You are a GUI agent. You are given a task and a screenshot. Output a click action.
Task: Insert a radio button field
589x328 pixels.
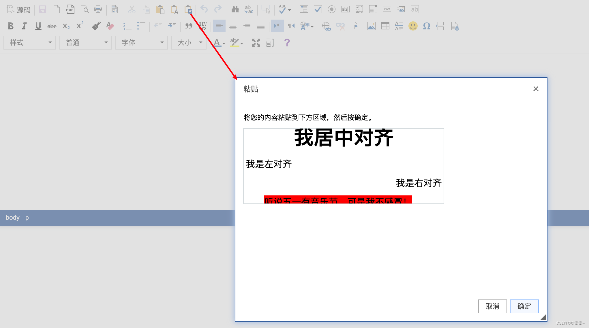[331, 10]
